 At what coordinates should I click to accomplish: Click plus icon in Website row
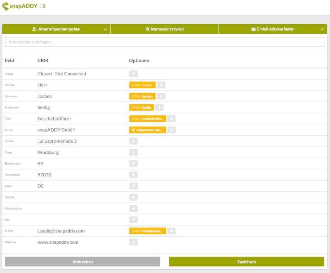click(x=133, y=242)
